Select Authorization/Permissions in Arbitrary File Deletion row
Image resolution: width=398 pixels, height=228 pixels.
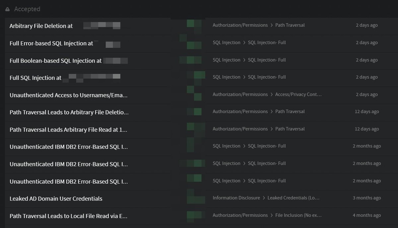point(240,25)
